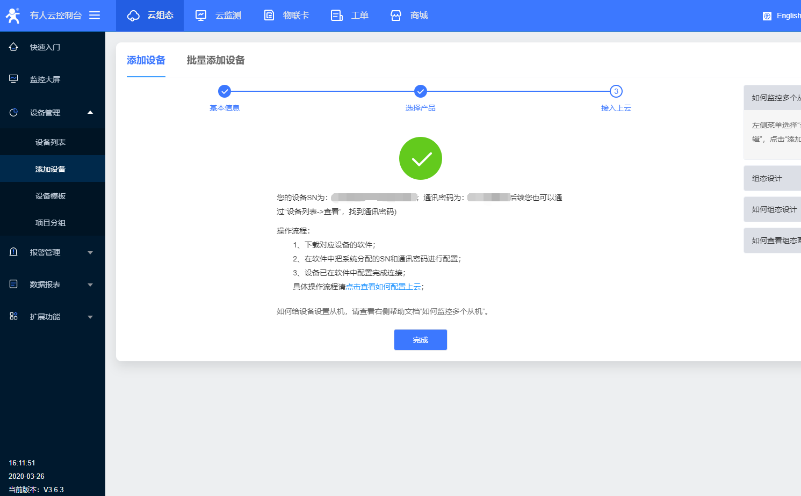
Task: Open the 组态设计 help panel
Action: 771,178
